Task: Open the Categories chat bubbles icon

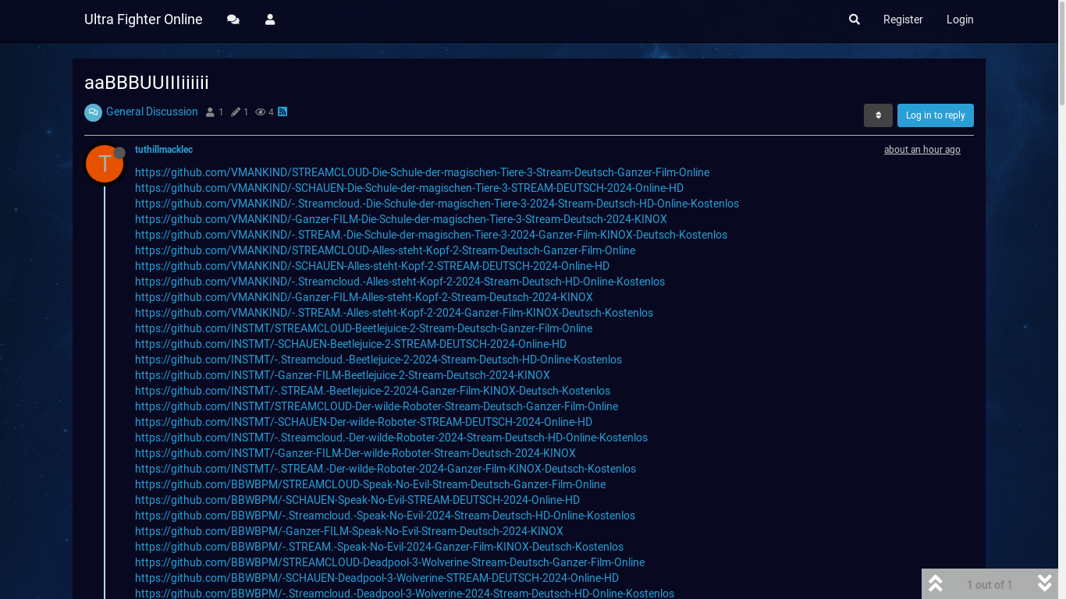Action: point(233,19)
